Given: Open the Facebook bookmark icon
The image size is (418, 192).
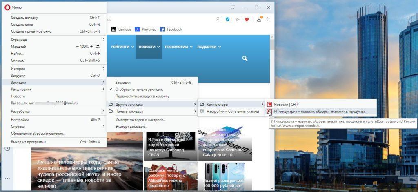Looking at the screenshot, I should (162, 29).
